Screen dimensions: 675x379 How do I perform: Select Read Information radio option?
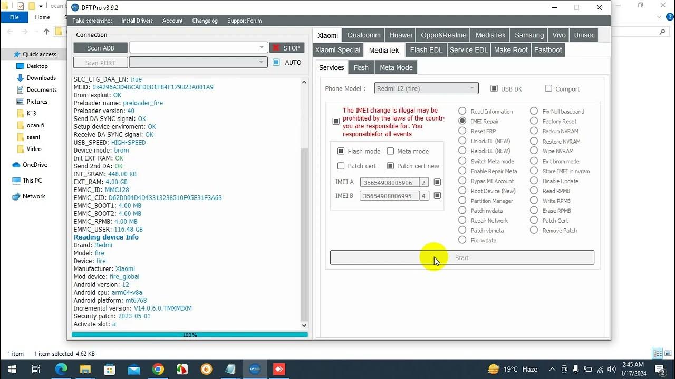tap(462, 111)
